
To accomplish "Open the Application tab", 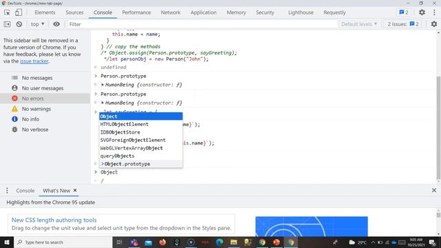I will [203, 12].
